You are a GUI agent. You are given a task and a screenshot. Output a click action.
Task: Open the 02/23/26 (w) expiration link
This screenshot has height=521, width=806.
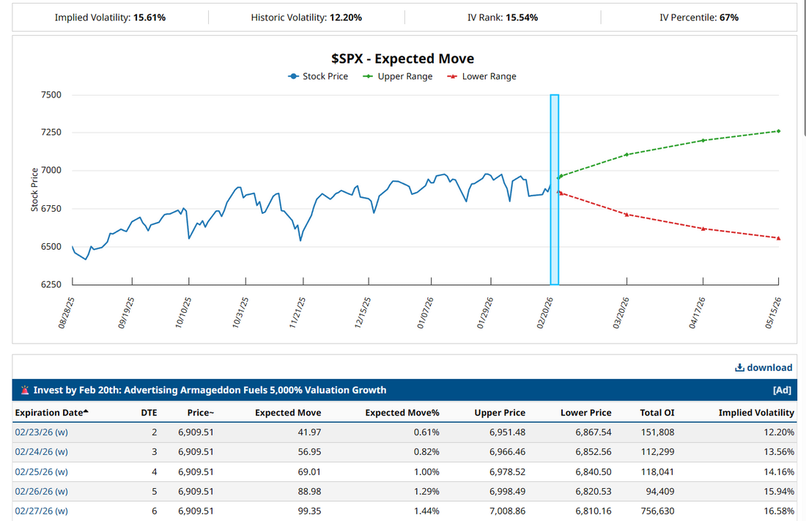coord(41,432)
